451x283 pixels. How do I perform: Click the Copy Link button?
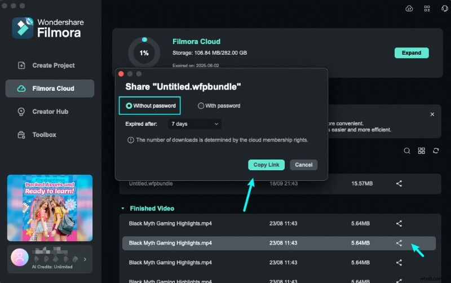point(266,165)
